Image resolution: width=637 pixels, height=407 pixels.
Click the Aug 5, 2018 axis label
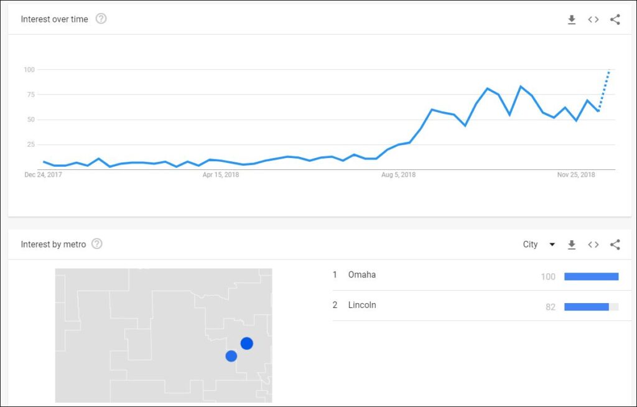(398, 175)
